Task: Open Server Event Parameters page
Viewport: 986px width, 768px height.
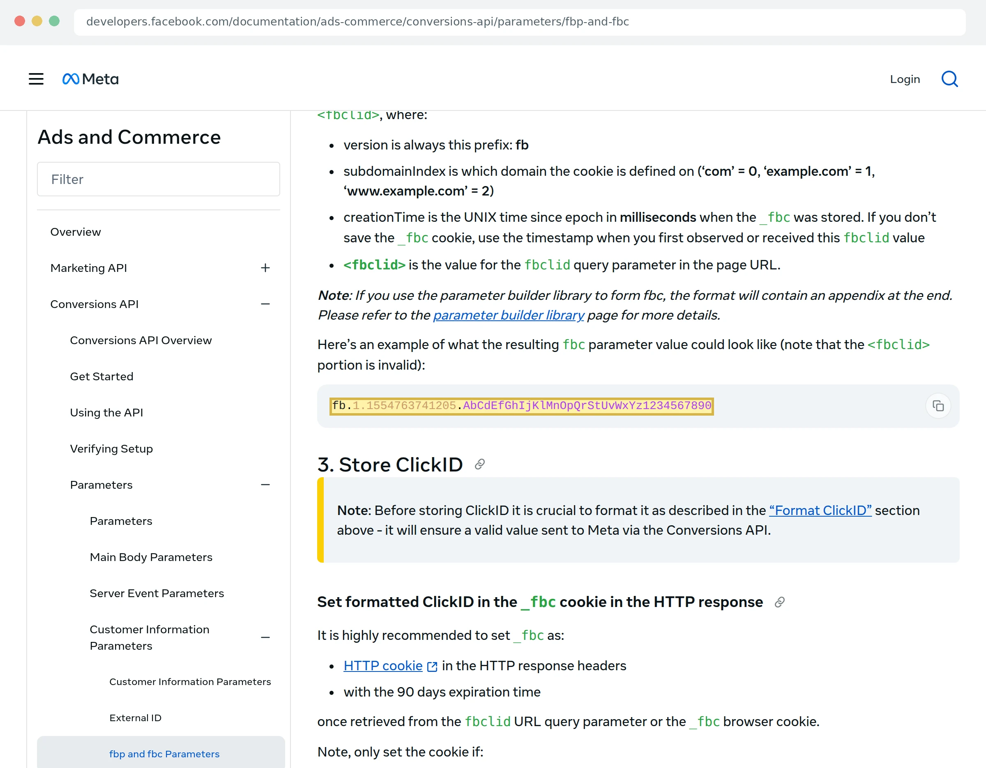Action: 157,593
